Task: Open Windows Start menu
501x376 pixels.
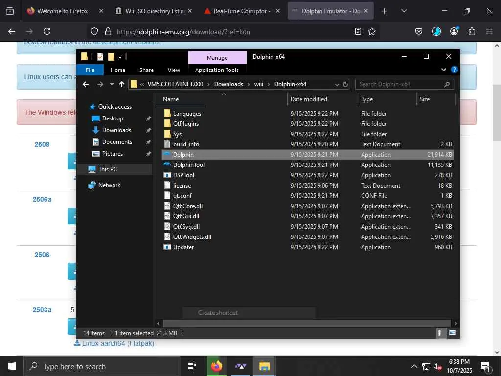Action: (12, 366)
